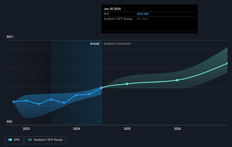
Task: Click the 'Jun 30 2024' tooltip date
Action: point(112,9)
